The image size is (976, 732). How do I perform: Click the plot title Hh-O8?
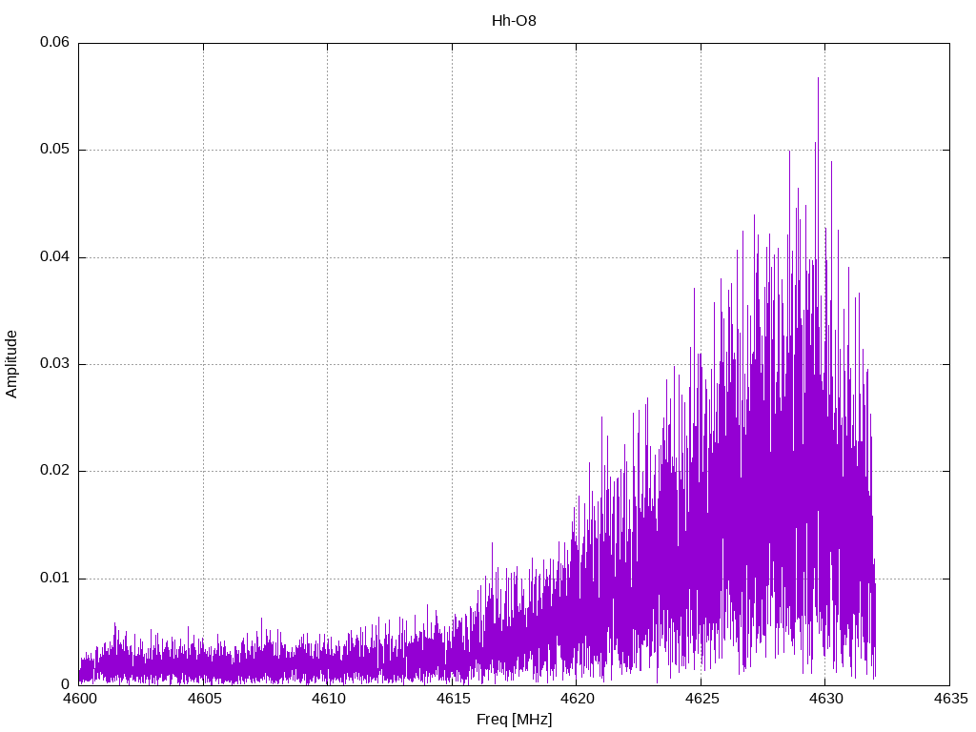pyautogui.click(x=514, y=21)
